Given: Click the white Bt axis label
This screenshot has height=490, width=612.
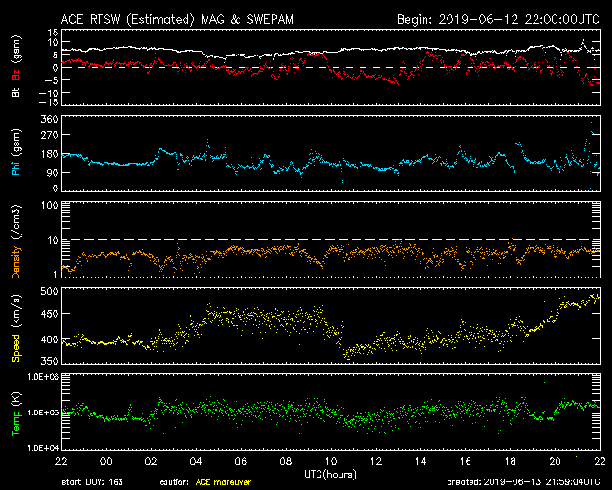Looking at the screenshot, I should pos(16,92).
